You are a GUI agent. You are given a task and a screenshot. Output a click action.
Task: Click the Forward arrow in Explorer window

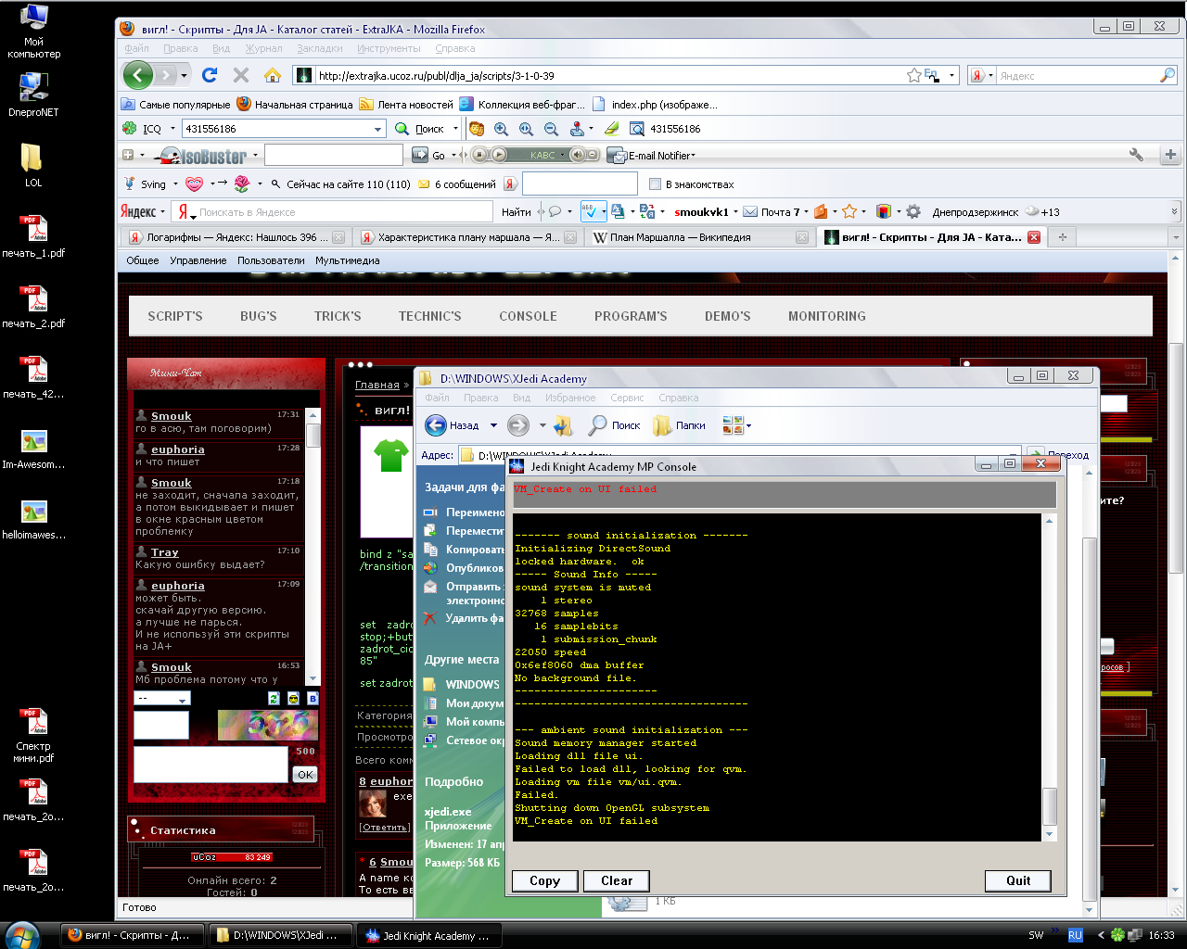(518, 425)
